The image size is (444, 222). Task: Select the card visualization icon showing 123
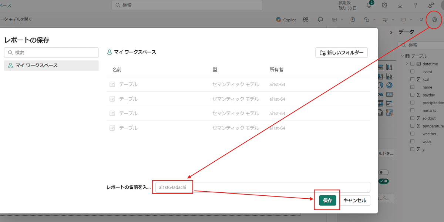[x=389, y=94]
